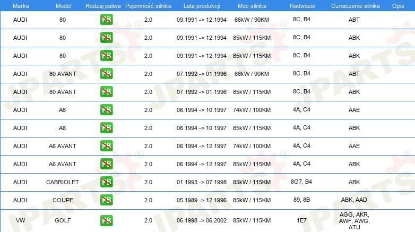Screen dimensions: 415x232
Task: Click the Oznaczenie silnika column header
Action: 355,6
